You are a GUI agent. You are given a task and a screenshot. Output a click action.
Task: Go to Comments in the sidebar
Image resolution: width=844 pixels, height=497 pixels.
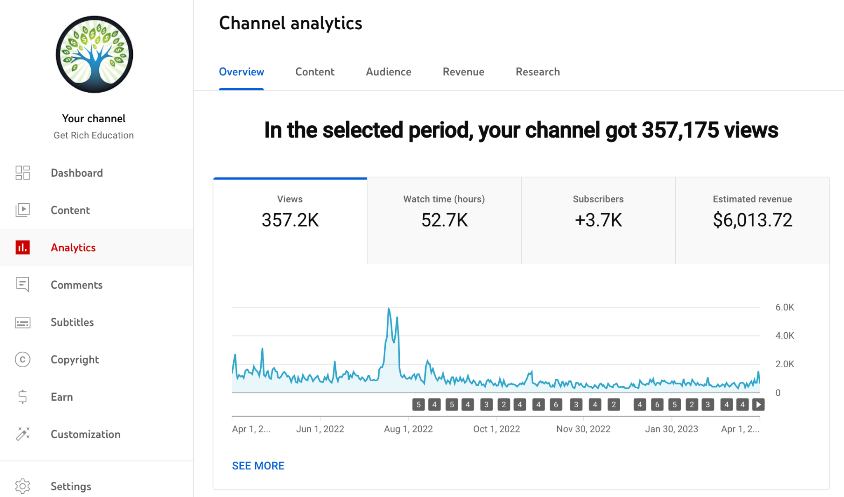point(77,285)
